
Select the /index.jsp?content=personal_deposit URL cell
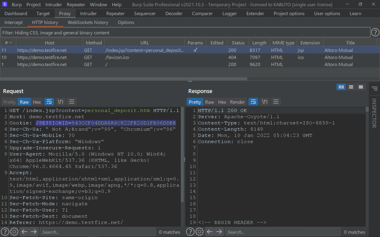144,50
